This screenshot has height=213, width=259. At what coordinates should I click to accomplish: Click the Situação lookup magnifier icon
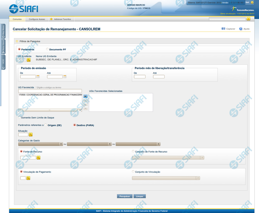click(31, 135)
